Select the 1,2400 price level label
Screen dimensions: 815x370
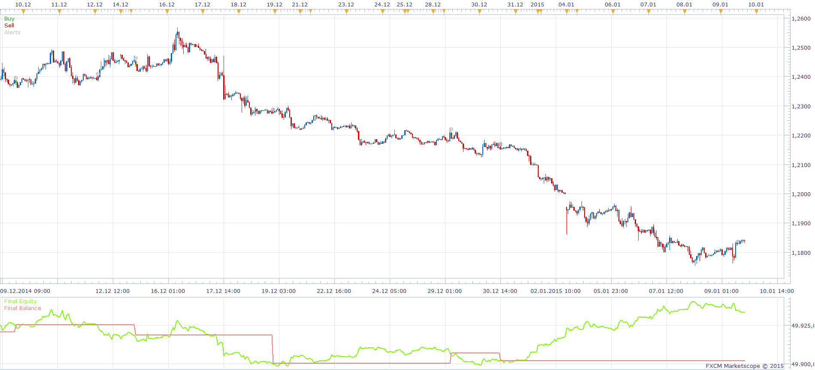(x=801, y=77)
